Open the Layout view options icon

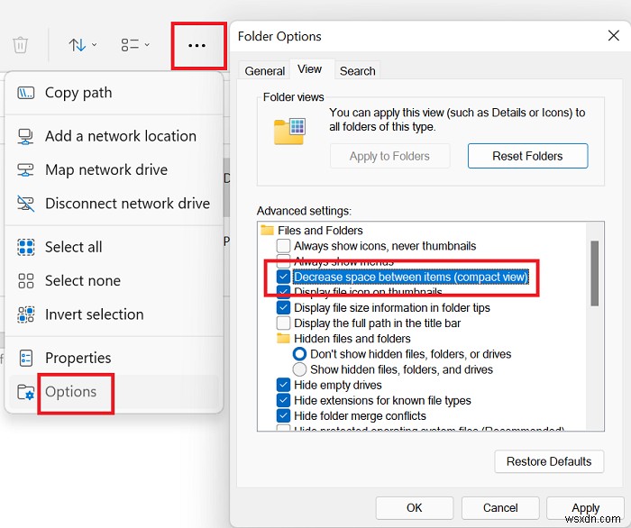[x=130, y=45]
